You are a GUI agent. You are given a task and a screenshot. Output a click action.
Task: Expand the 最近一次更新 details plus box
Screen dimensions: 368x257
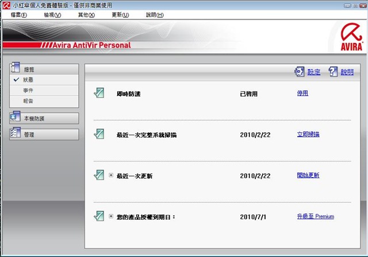111,175
